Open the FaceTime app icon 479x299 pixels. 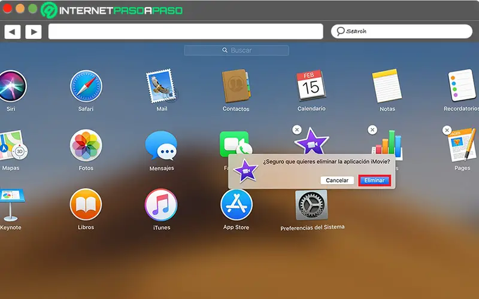click(235, 144)
